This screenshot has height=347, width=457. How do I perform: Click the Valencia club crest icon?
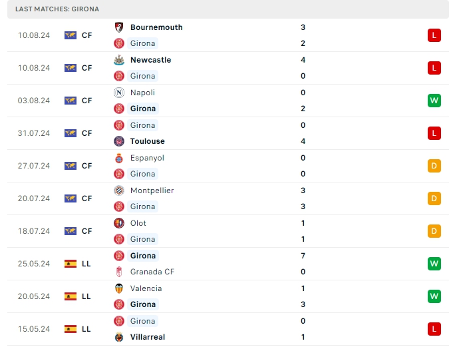[119, 288]
